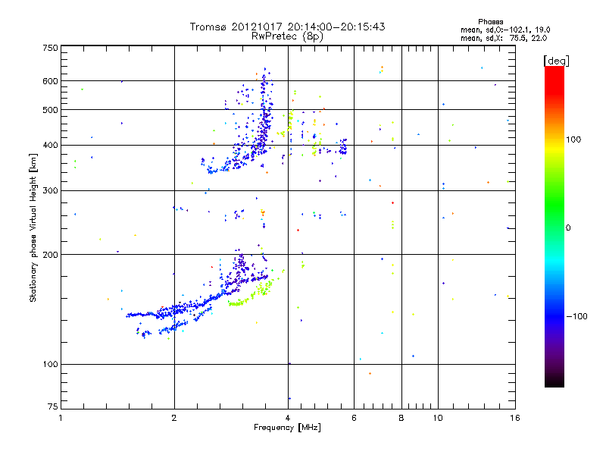The width and height of the screenshot is (606, 455).
Task: Click the '200' y-axis tick label
Action: pos(50,255)
